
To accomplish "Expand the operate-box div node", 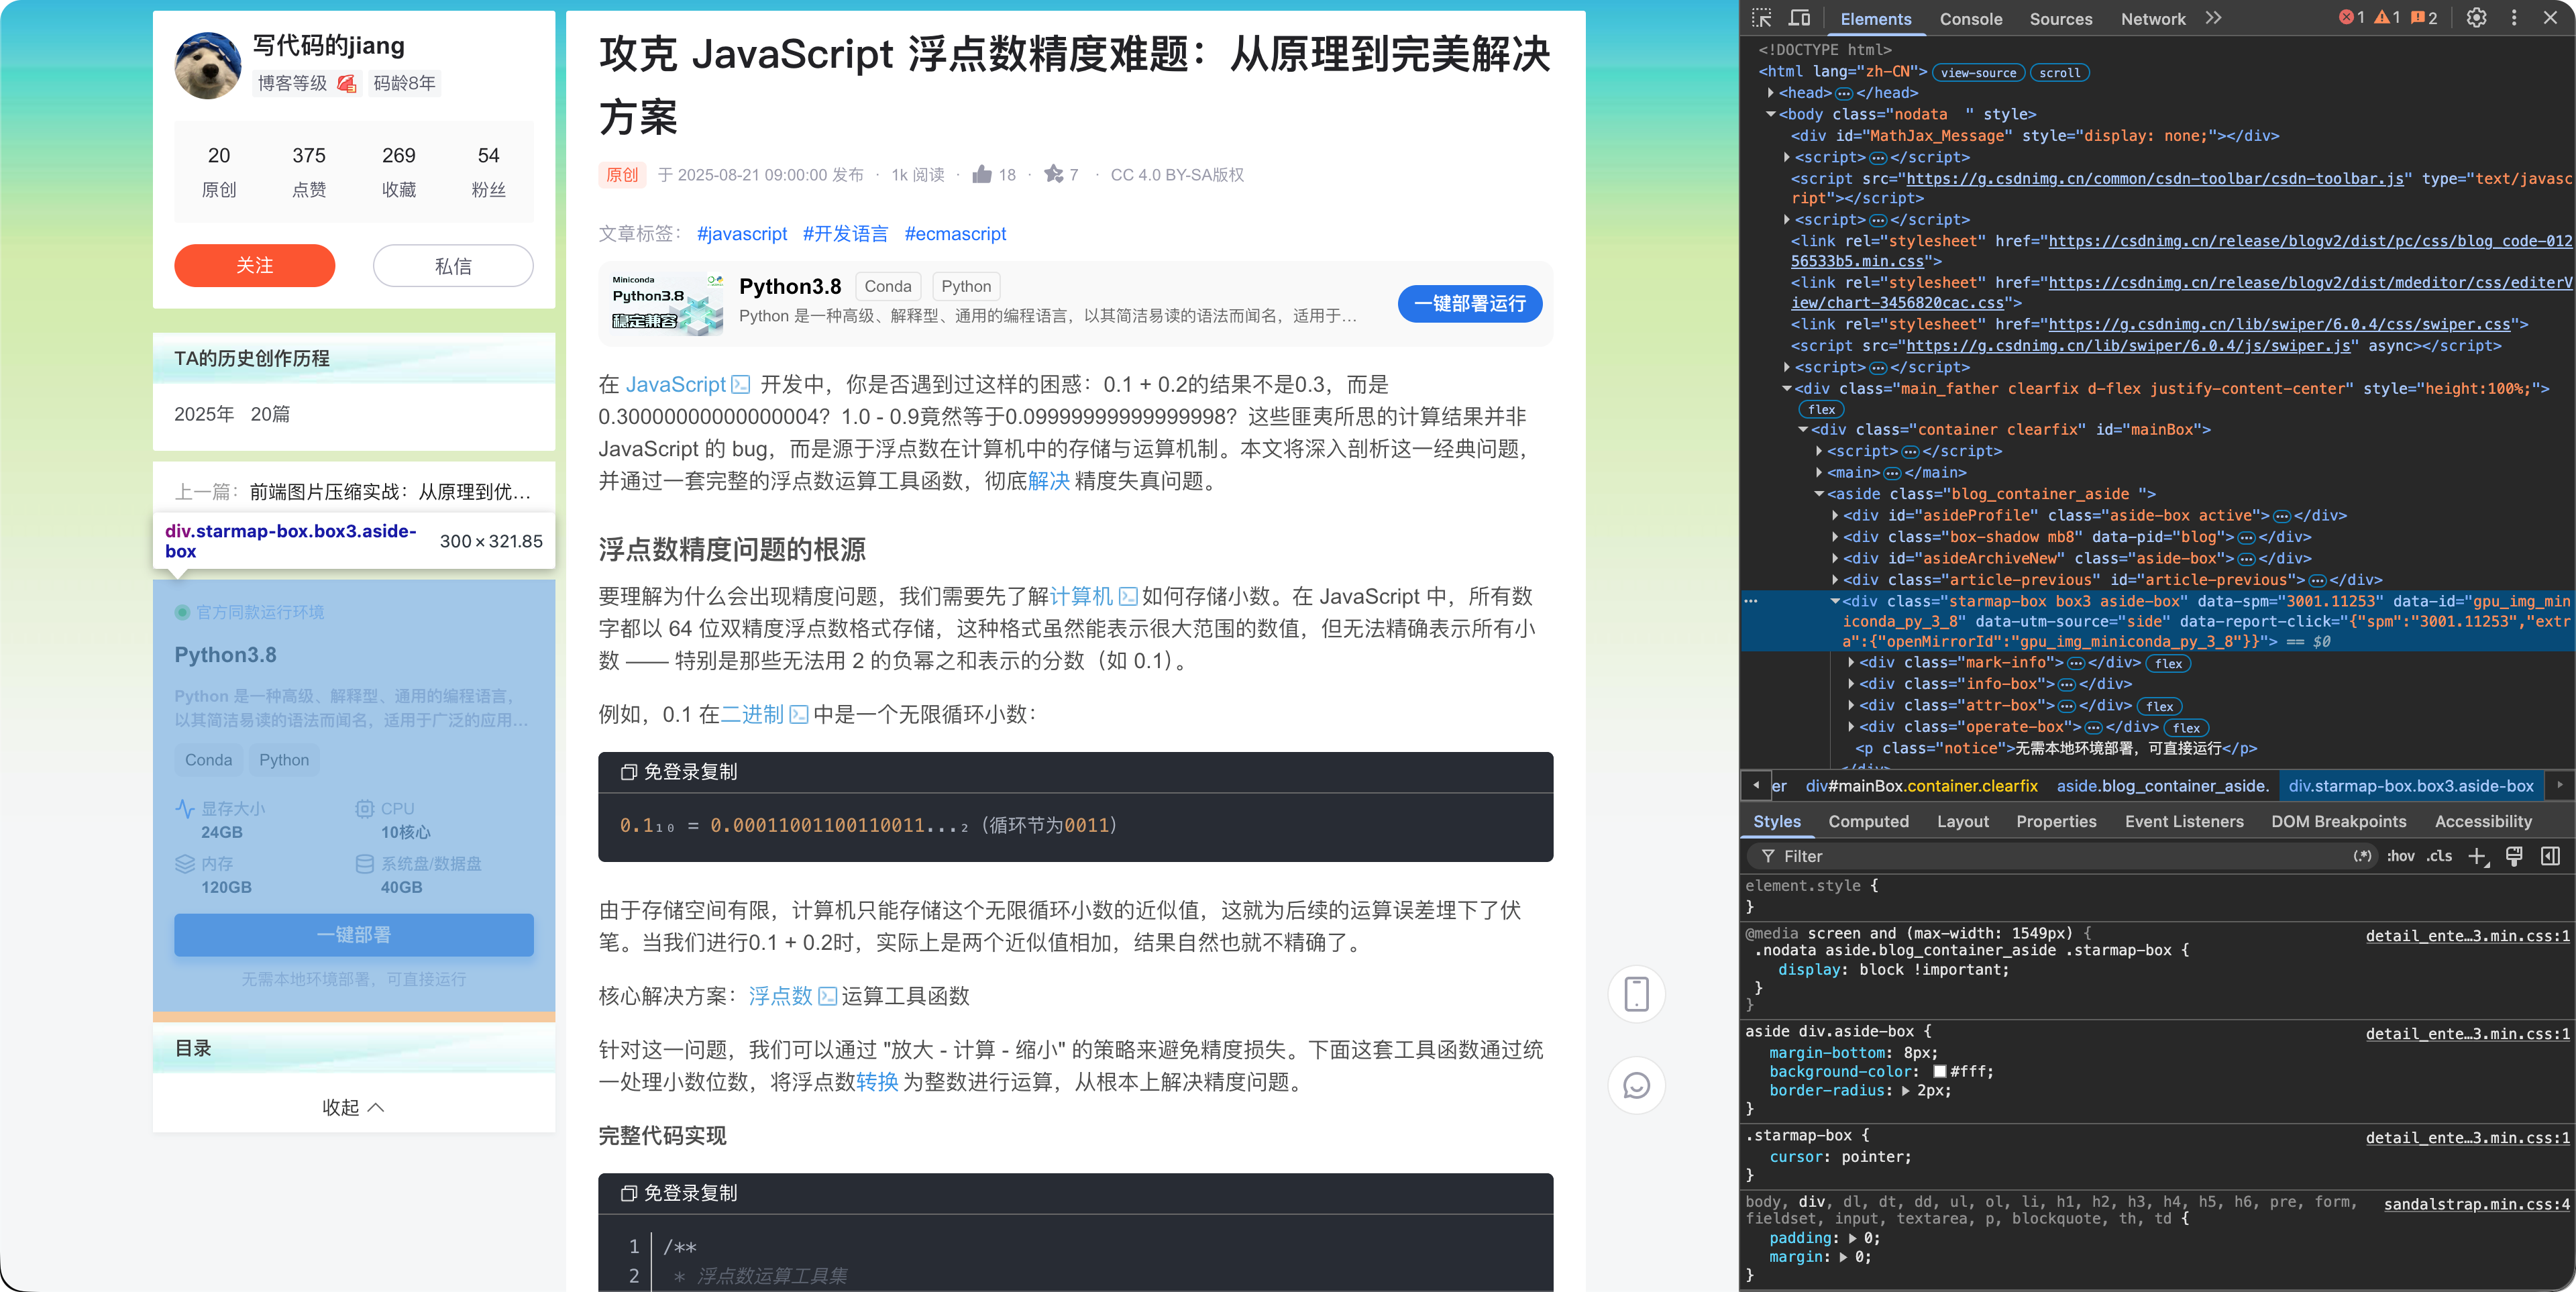I will 1852,727.
